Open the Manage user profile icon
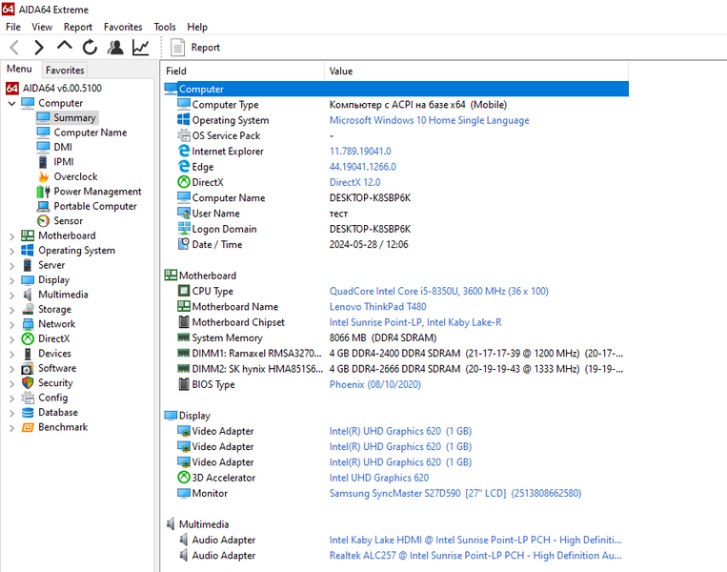Image resolution: width=727 pixels, height=572 pixels. tap(115, 48)
